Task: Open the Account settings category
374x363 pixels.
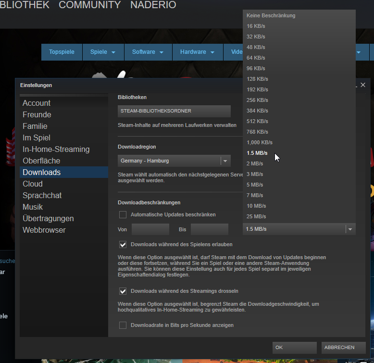Action: [37, 103]
